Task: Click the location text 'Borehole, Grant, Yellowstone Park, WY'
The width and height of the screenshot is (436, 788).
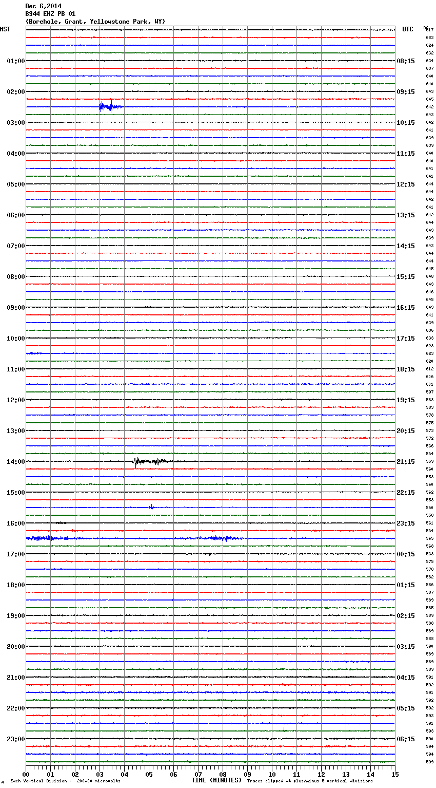Action: pyautogui.click(x=95, y=22)
